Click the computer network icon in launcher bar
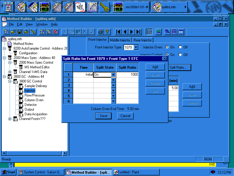This screenshot has width=234, height=176. (x=8, y=7)
